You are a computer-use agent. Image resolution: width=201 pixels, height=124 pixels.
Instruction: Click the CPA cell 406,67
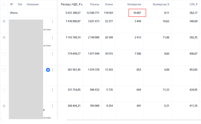[193, 53]
